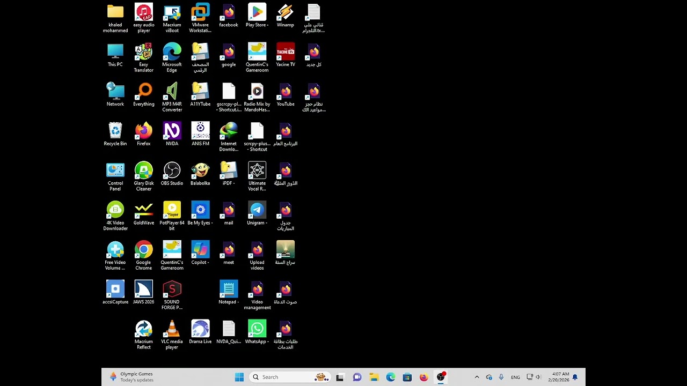This screenshot has height=386, width=687.
Task: Select the Macrium Reflect icon
Action: click(x=144, y=335)
